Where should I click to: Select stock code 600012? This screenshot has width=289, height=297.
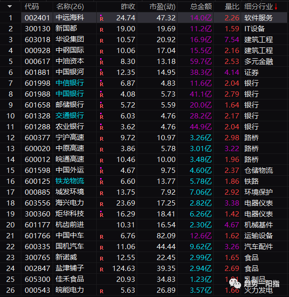(x=37, y=160)
